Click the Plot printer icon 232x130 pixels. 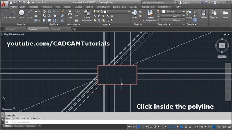(x=28, y=3)
